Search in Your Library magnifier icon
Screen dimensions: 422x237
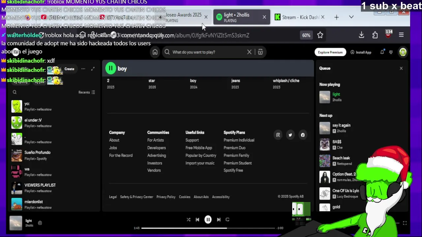pos(15,92)
